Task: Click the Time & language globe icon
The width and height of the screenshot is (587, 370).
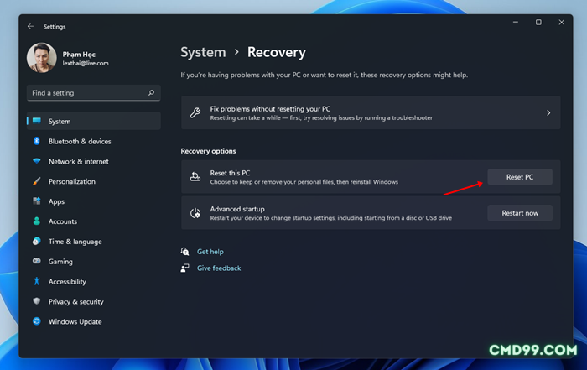Action: (37, 241)
